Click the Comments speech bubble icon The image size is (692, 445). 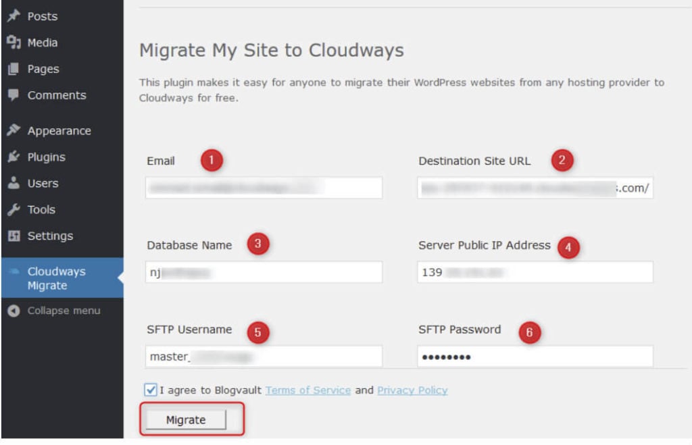click(x=14, y=95)
